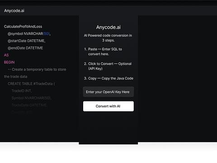Click 'the trade data' comment continuation line

coord(16,77)
